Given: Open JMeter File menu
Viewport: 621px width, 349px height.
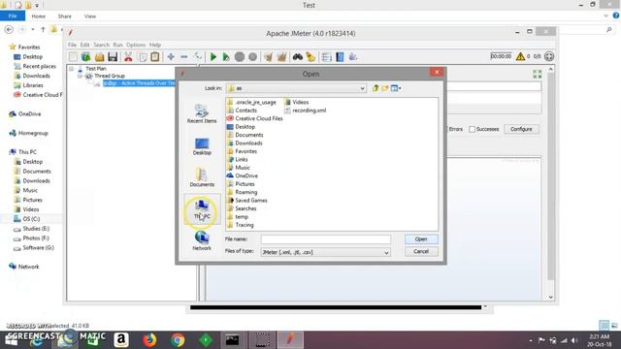Looking at the screenshot, I should (72, 45).
